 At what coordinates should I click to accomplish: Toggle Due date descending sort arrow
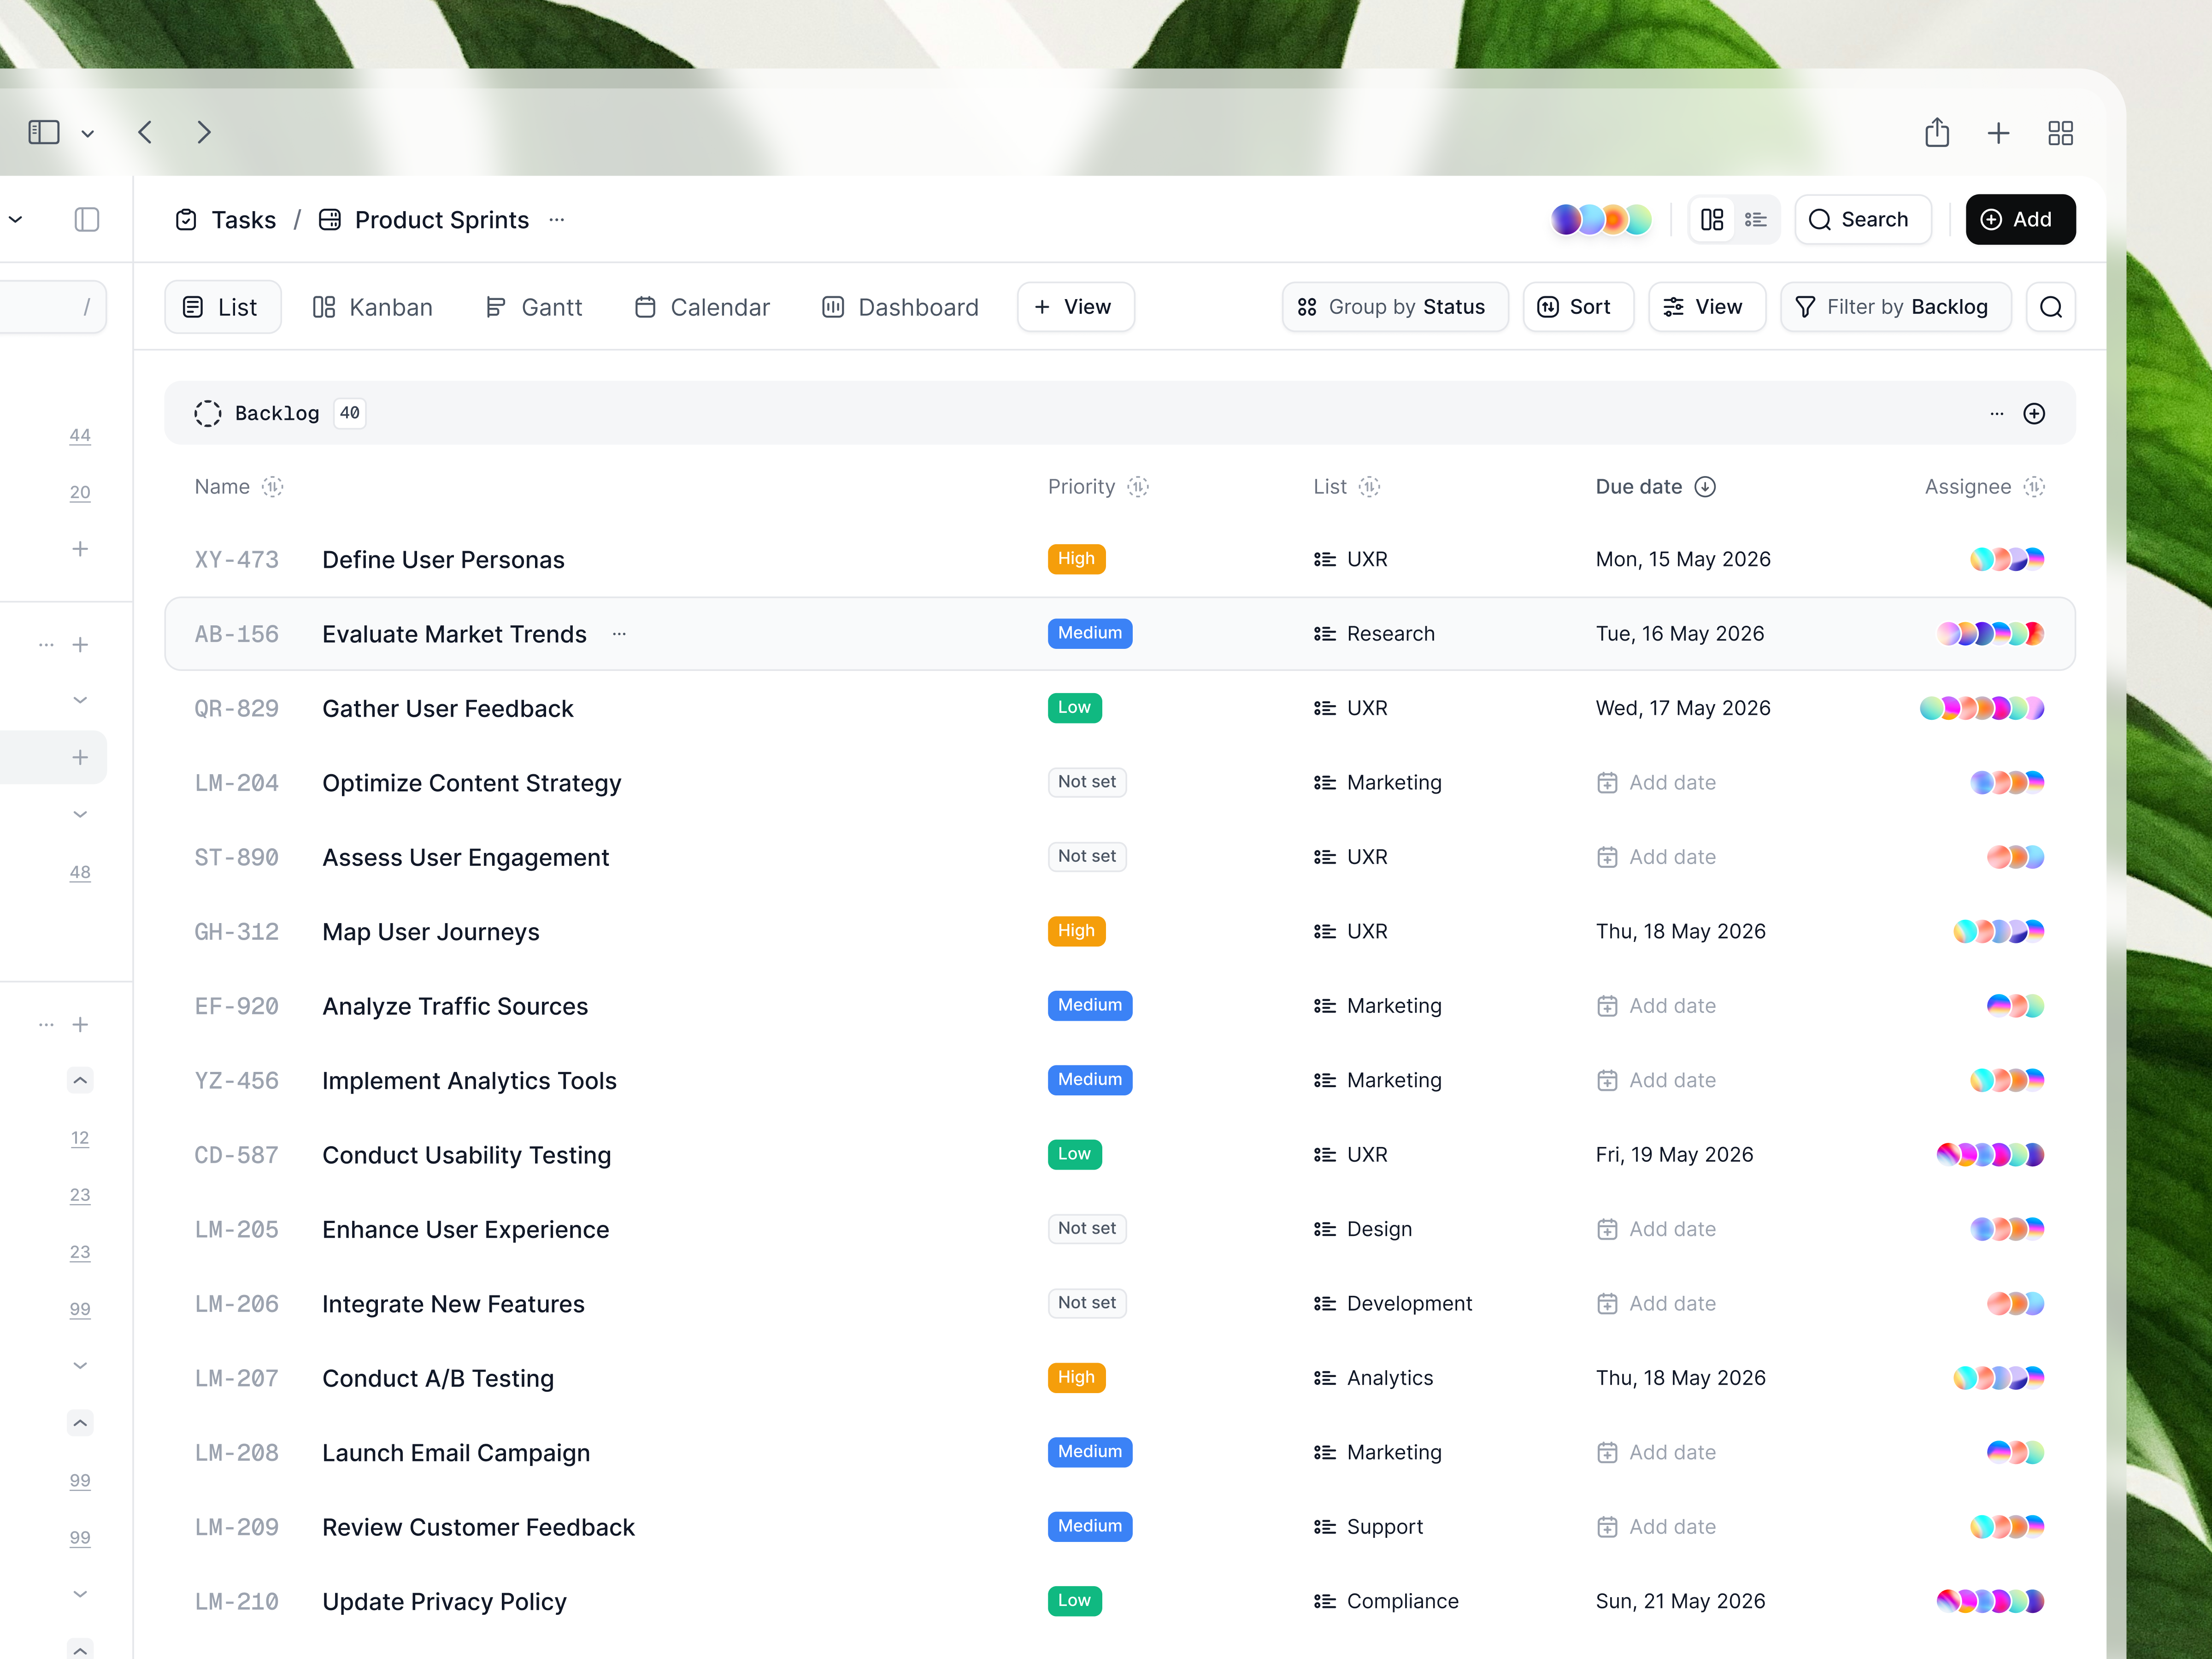tap(1705, 487)
